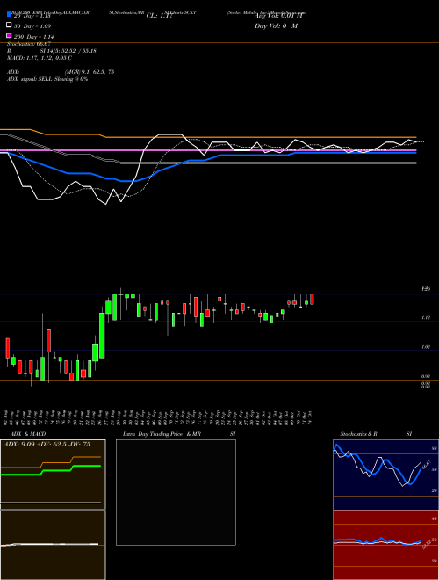Click the last red candlestick on price chart
The width and height of the screenshot is (439, 580).
[x=312, y=300]
